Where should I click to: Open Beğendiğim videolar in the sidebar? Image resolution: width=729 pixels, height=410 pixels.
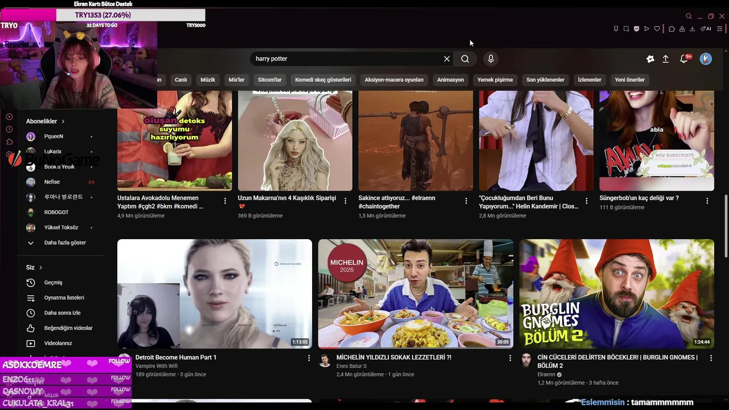(61, 328)
